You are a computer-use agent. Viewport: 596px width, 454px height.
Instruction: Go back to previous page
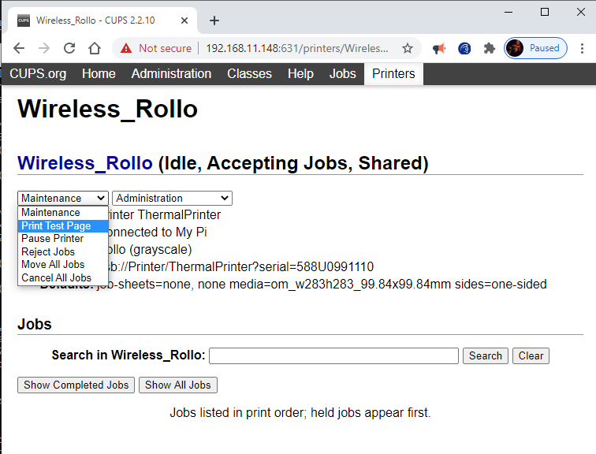pyautogui.click(x=19, y=48)
